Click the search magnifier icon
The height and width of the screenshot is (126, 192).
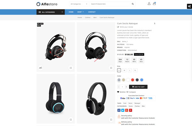point(133,4)
